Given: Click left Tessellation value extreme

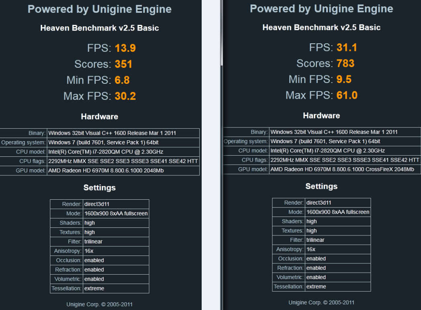Looking at the screenshot, I should point(116,289).
